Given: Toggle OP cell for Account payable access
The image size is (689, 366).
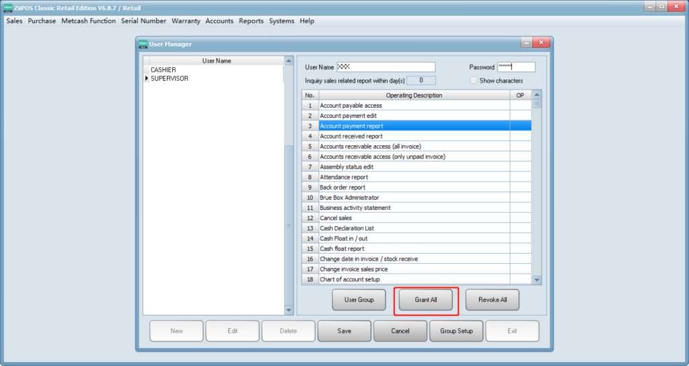Looking at the screenshot, I should pos(520,106).
